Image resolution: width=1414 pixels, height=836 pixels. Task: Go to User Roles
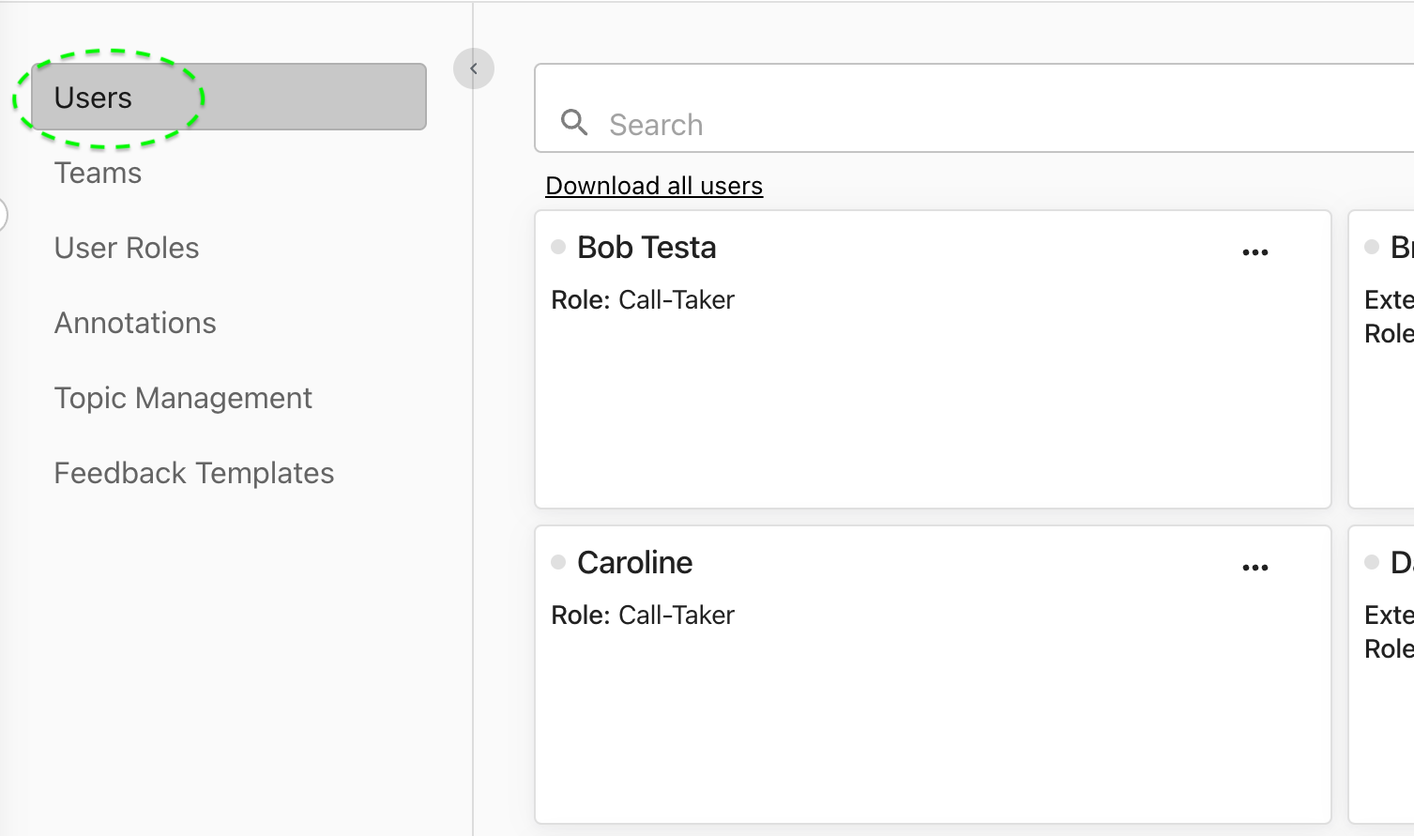point(127,248)
